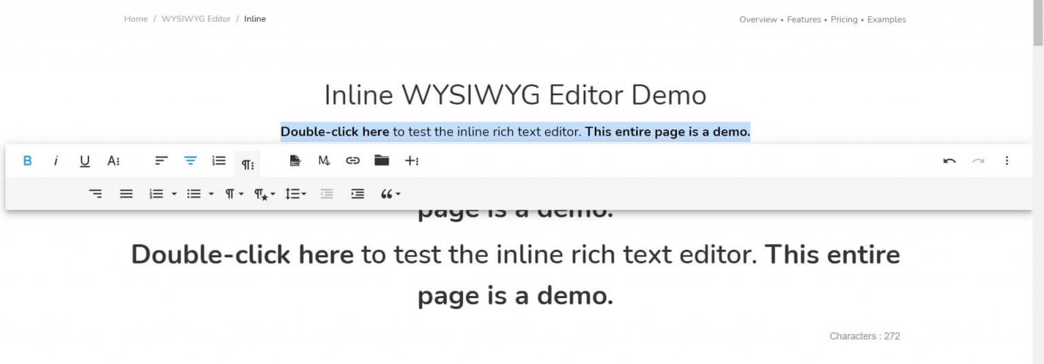
Task: Click the Home breadcrumb link
Action: tap(135, 19)
